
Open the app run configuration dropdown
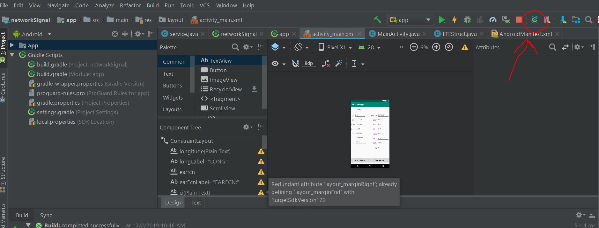point(410,20)
